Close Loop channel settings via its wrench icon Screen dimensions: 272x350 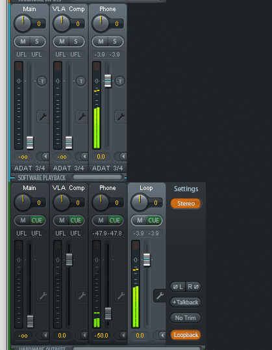(160, 296)
